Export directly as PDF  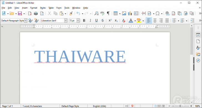(30, 13)
